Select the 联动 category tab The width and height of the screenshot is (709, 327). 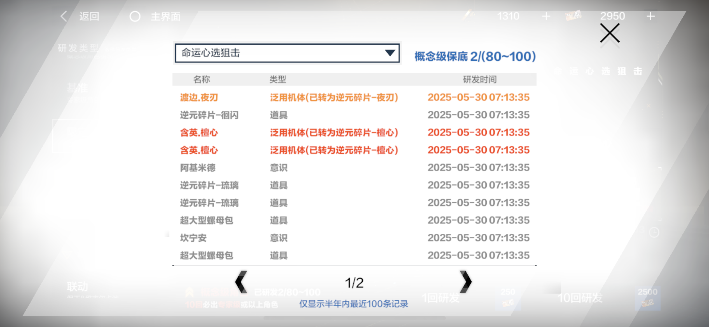click(78, 287)
